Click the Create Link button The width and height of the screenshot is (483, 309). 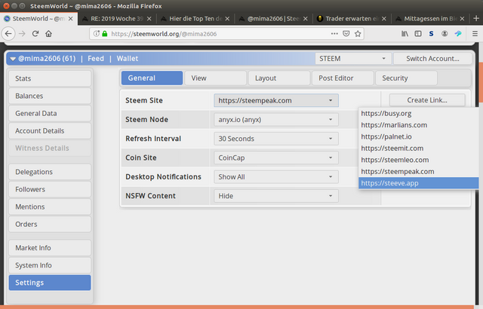[x=427, y=100]
